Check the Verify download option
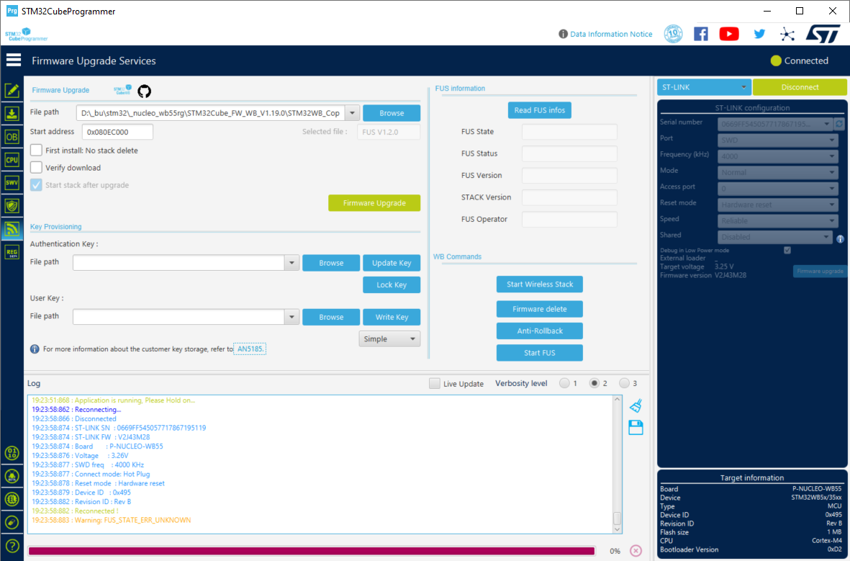Viewport: 850px width, 561px height. pos(36,168)
